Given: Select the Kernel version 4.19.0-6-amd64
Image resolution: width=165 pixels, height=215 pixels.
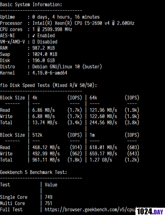Looking at the screenshot, I should (50, 73).
